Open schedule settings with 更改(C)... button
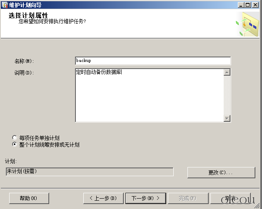This screenshot has width=262, height=209. tap(221, 172)
